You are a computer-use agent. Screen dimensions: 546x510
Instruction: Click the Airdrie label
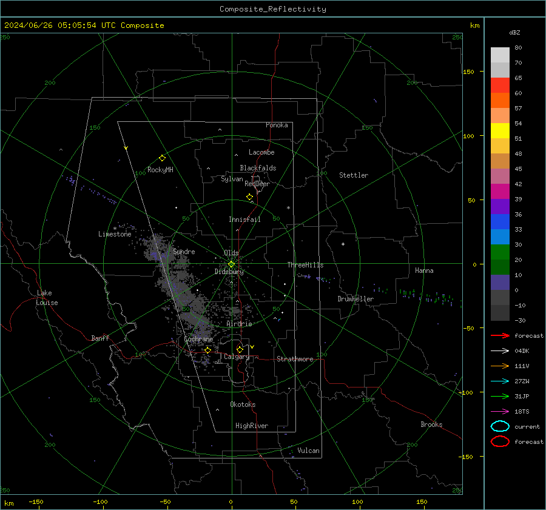[239, 324]
